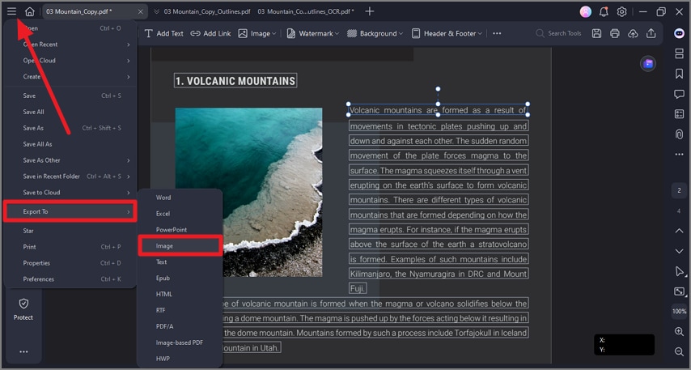Export to Excel format
The height and width of the screenshot is (370, 691).
click(x=180, y=214)
